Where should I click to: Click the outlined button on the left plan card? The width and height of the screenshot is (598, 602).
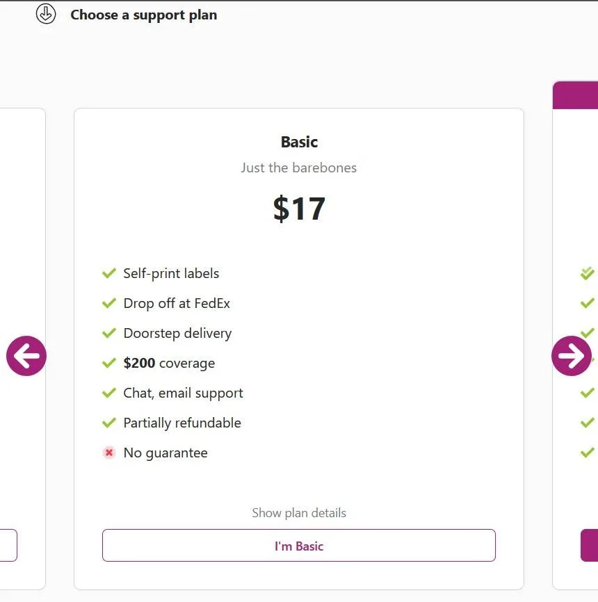[x=7, y=546]
